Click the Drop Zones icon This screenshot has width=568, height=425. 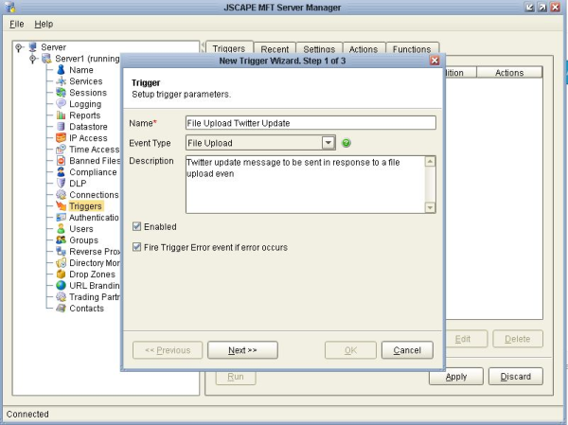click(61, 274)
